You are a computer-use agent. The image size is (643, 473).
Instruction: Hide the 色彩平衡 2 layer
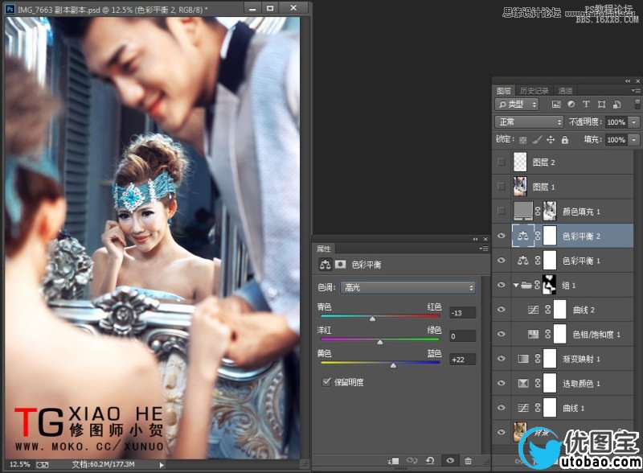(x=501, y=236)
